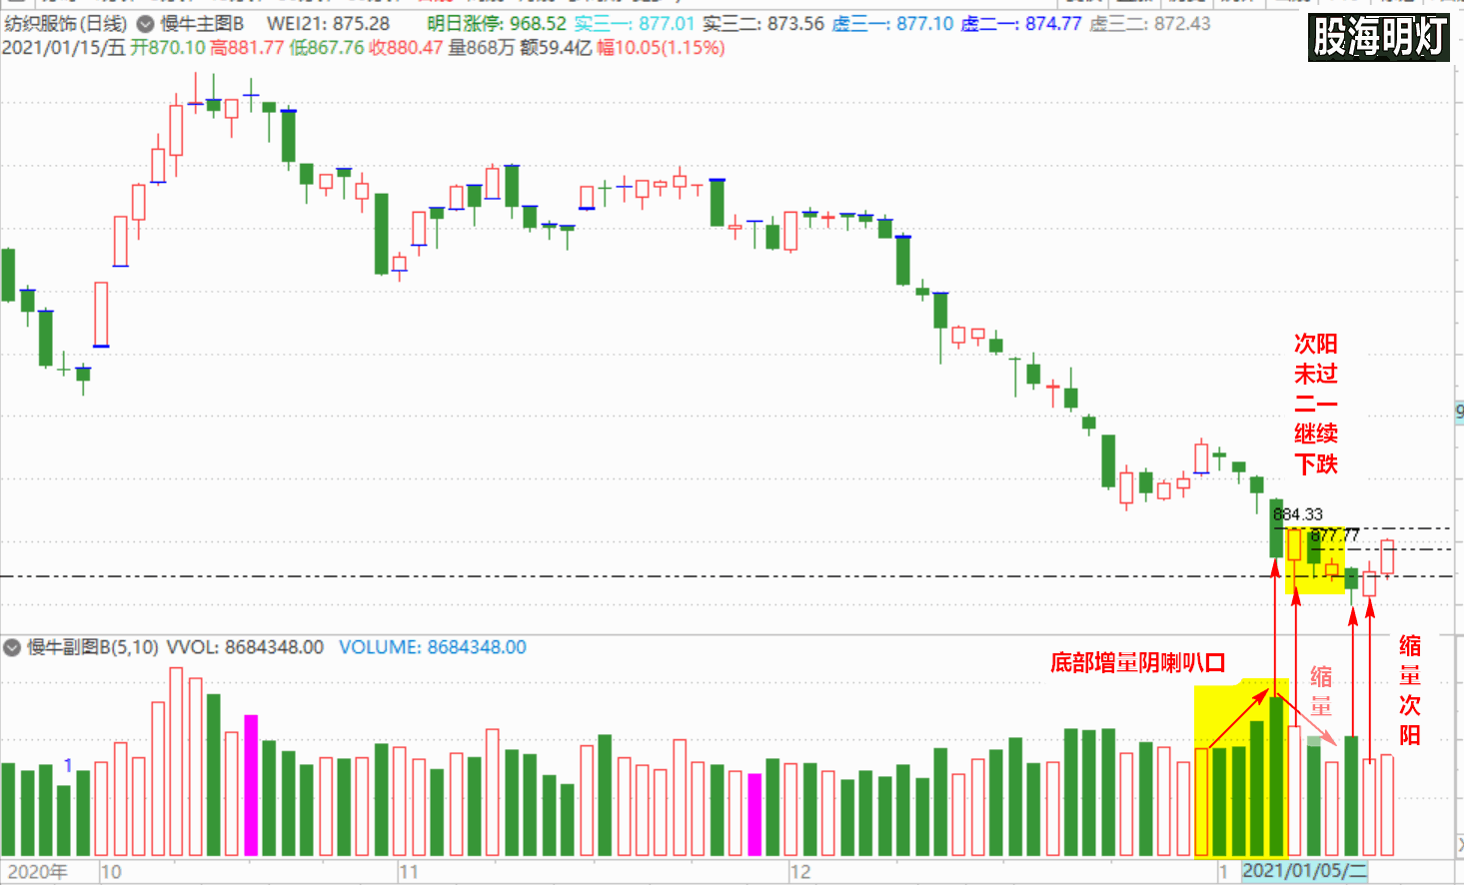Click the turnover figure 额59.4亿
Screen dimensions: 1464x885
[x=556, y=48]
